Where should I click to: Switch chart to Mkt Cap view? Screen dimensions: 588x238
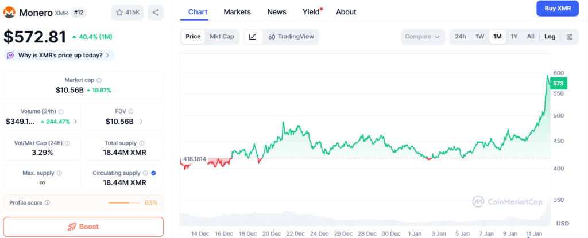[222, 37]
